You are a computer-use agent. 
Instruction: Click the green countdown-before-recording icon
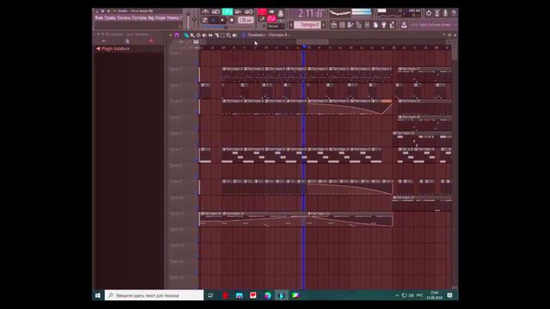(227, 12)
